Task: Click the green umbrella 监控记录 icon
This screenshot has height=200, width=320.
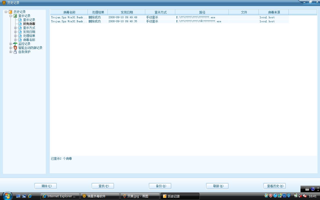Action: coord(15,44)
